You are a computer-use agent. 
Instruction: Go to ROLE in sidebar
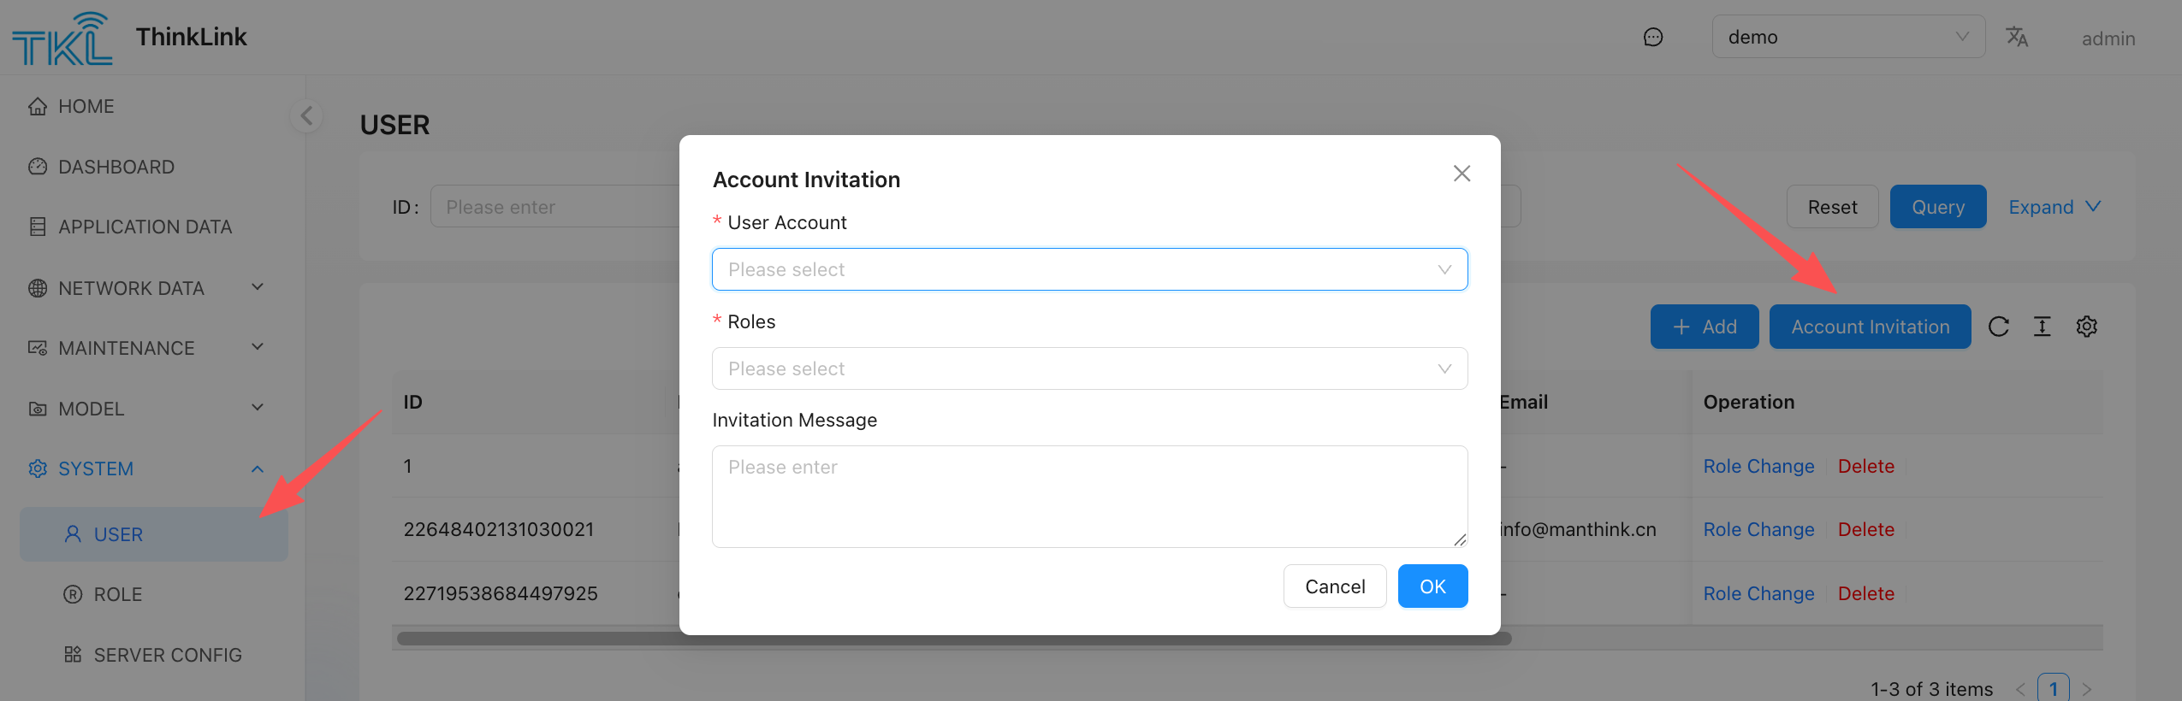pos(117,594)
